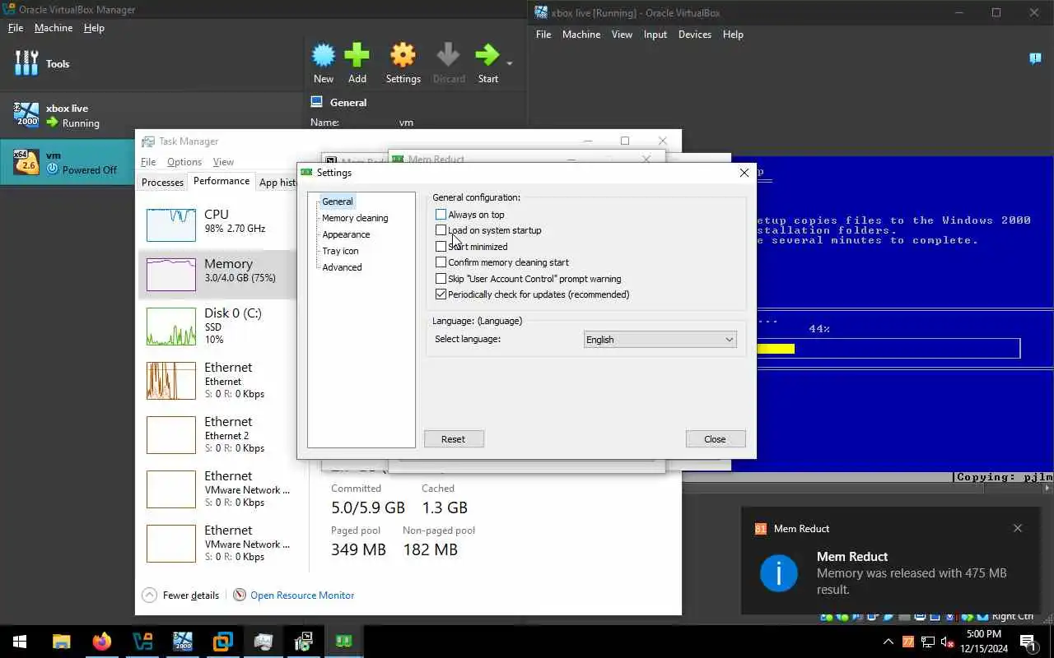Open Task Manager Options menu
Viewport: 1054px width, 658px height.
[x=184, y=162]
